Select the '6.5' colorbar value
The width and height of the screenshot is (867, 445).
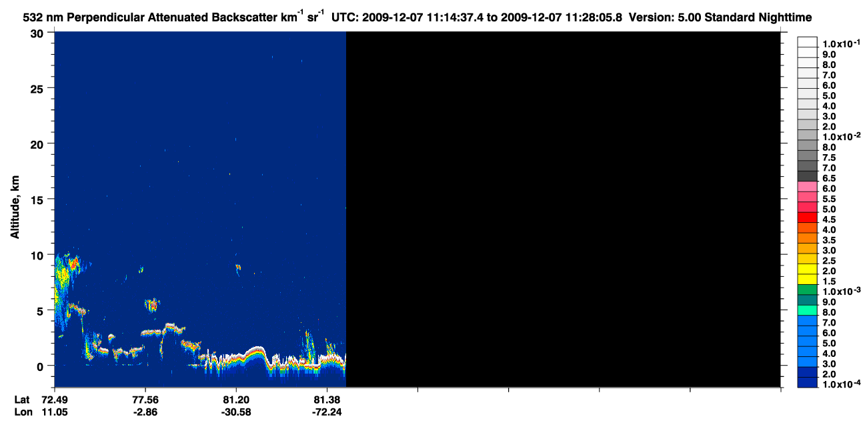coord(829,178)
